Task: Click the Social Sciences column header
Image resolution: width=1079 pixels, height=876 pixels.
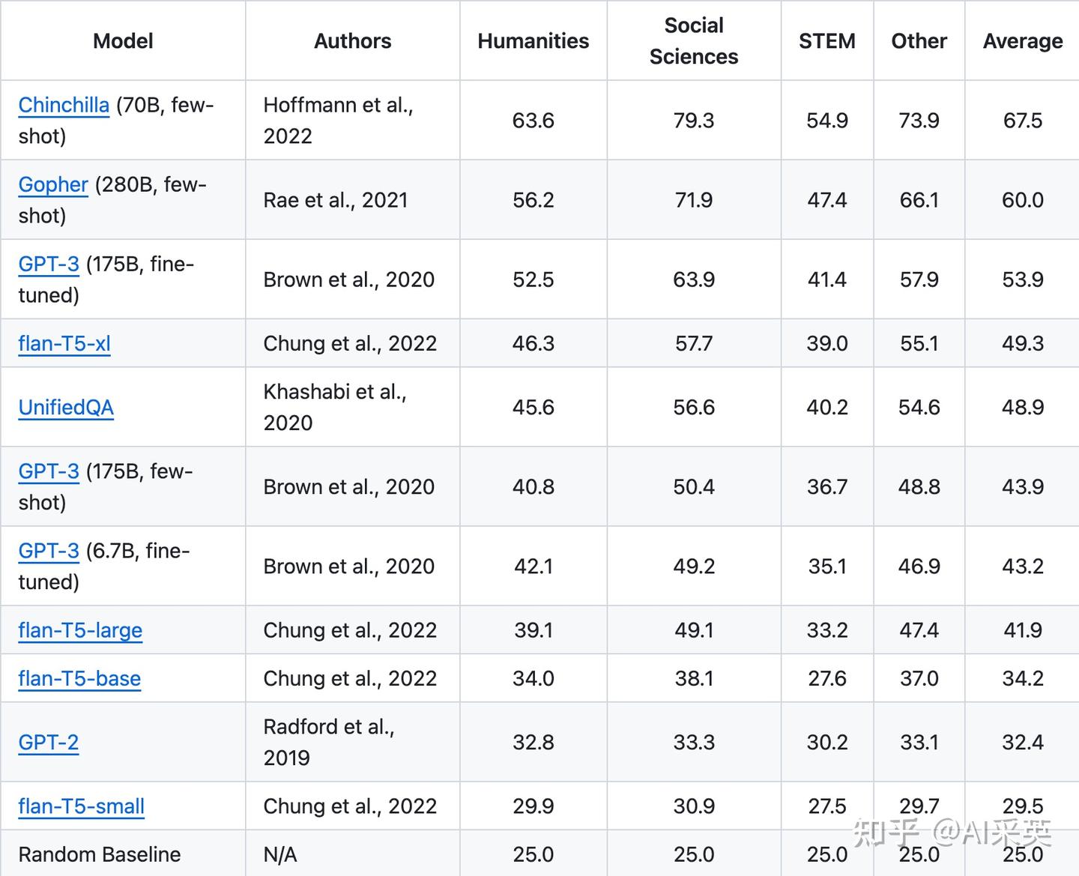Action: click(x=693, y=41)
